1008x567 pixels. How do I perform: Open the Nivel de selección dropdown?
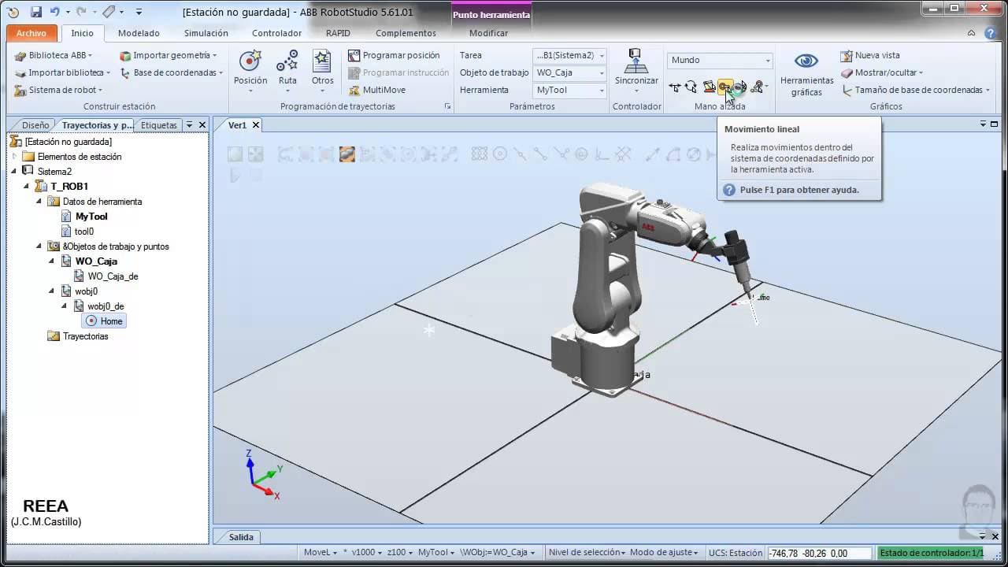pos(587,553)
